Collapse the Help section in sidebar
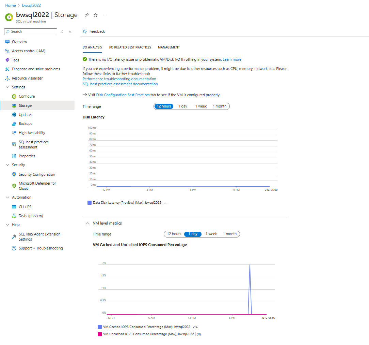The height and width of the screenshot is (345, 369). tap(7, 225)
